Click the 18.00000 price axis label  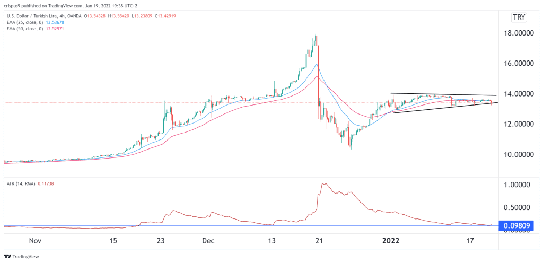(x=519, y=32)
